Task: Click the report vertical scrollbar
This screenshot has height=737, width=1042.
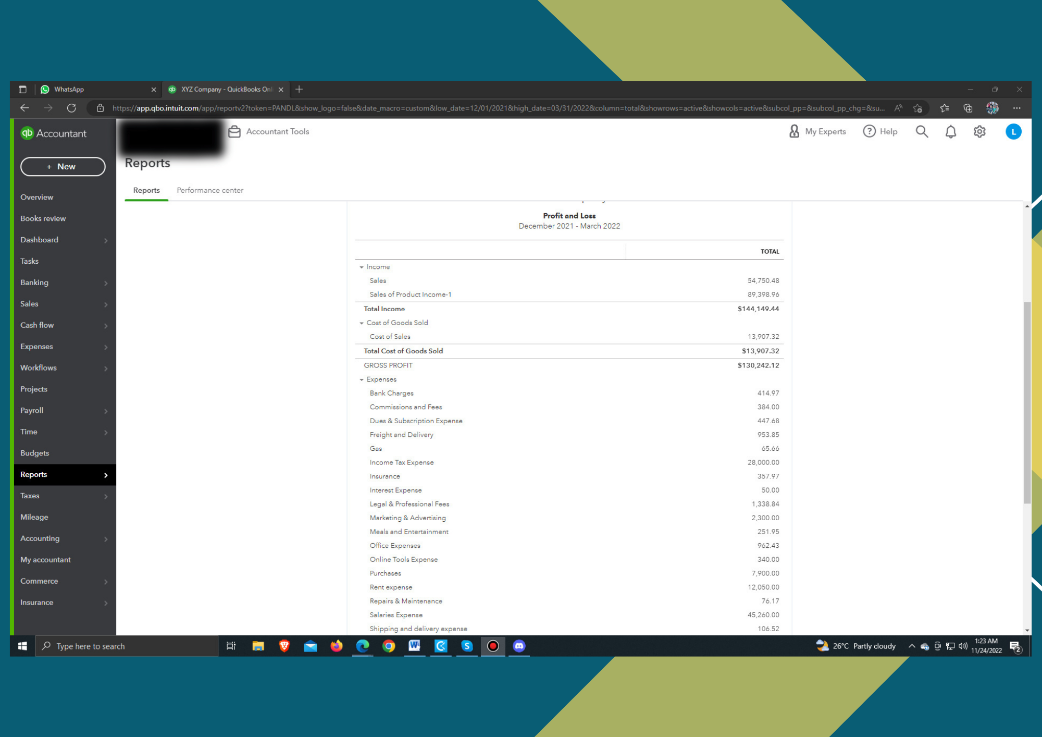Action: pyautogui.click(x=1027, y=401)
